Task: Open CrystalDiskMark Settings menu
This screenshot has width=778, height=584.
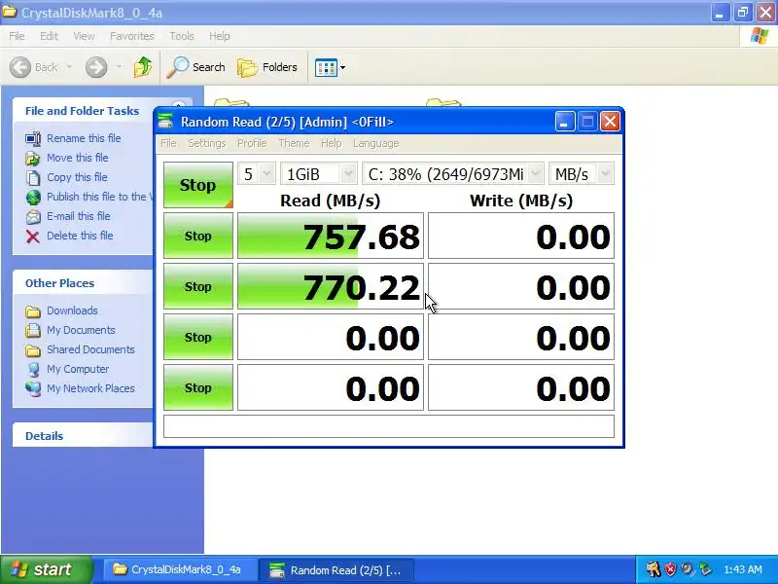Action: (x=207, y=143)
